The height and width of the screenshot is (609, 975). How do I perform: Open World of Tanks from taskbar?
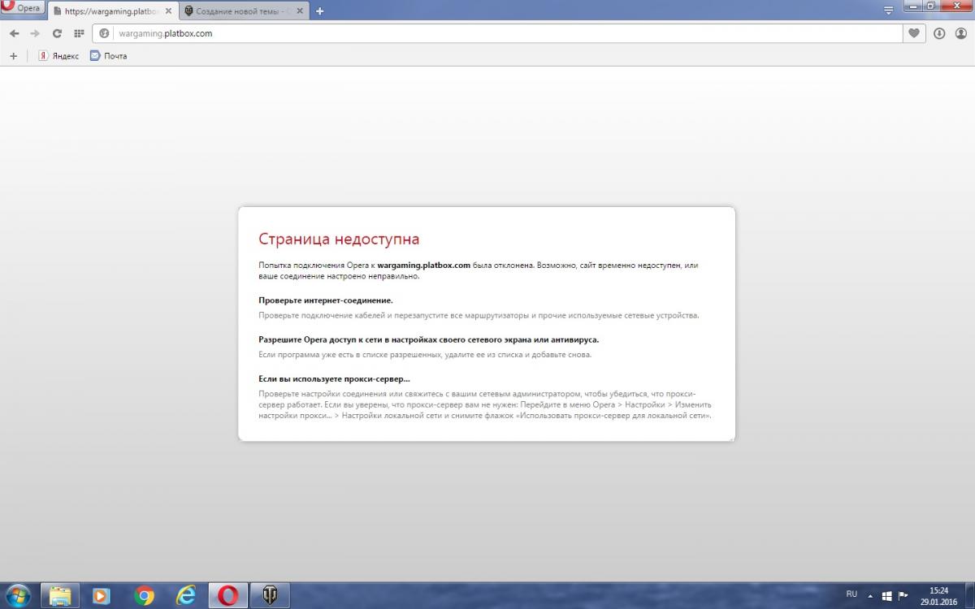click(x=269, y=595)
